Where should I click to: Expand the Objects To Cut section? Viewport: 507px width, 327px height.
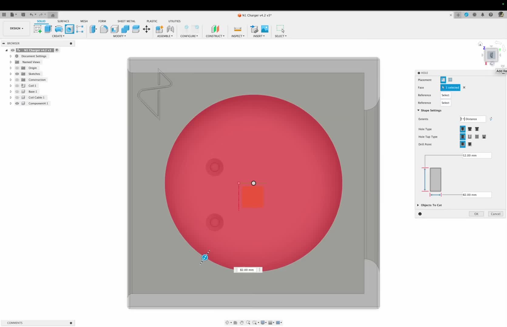(x=418, y=205)
